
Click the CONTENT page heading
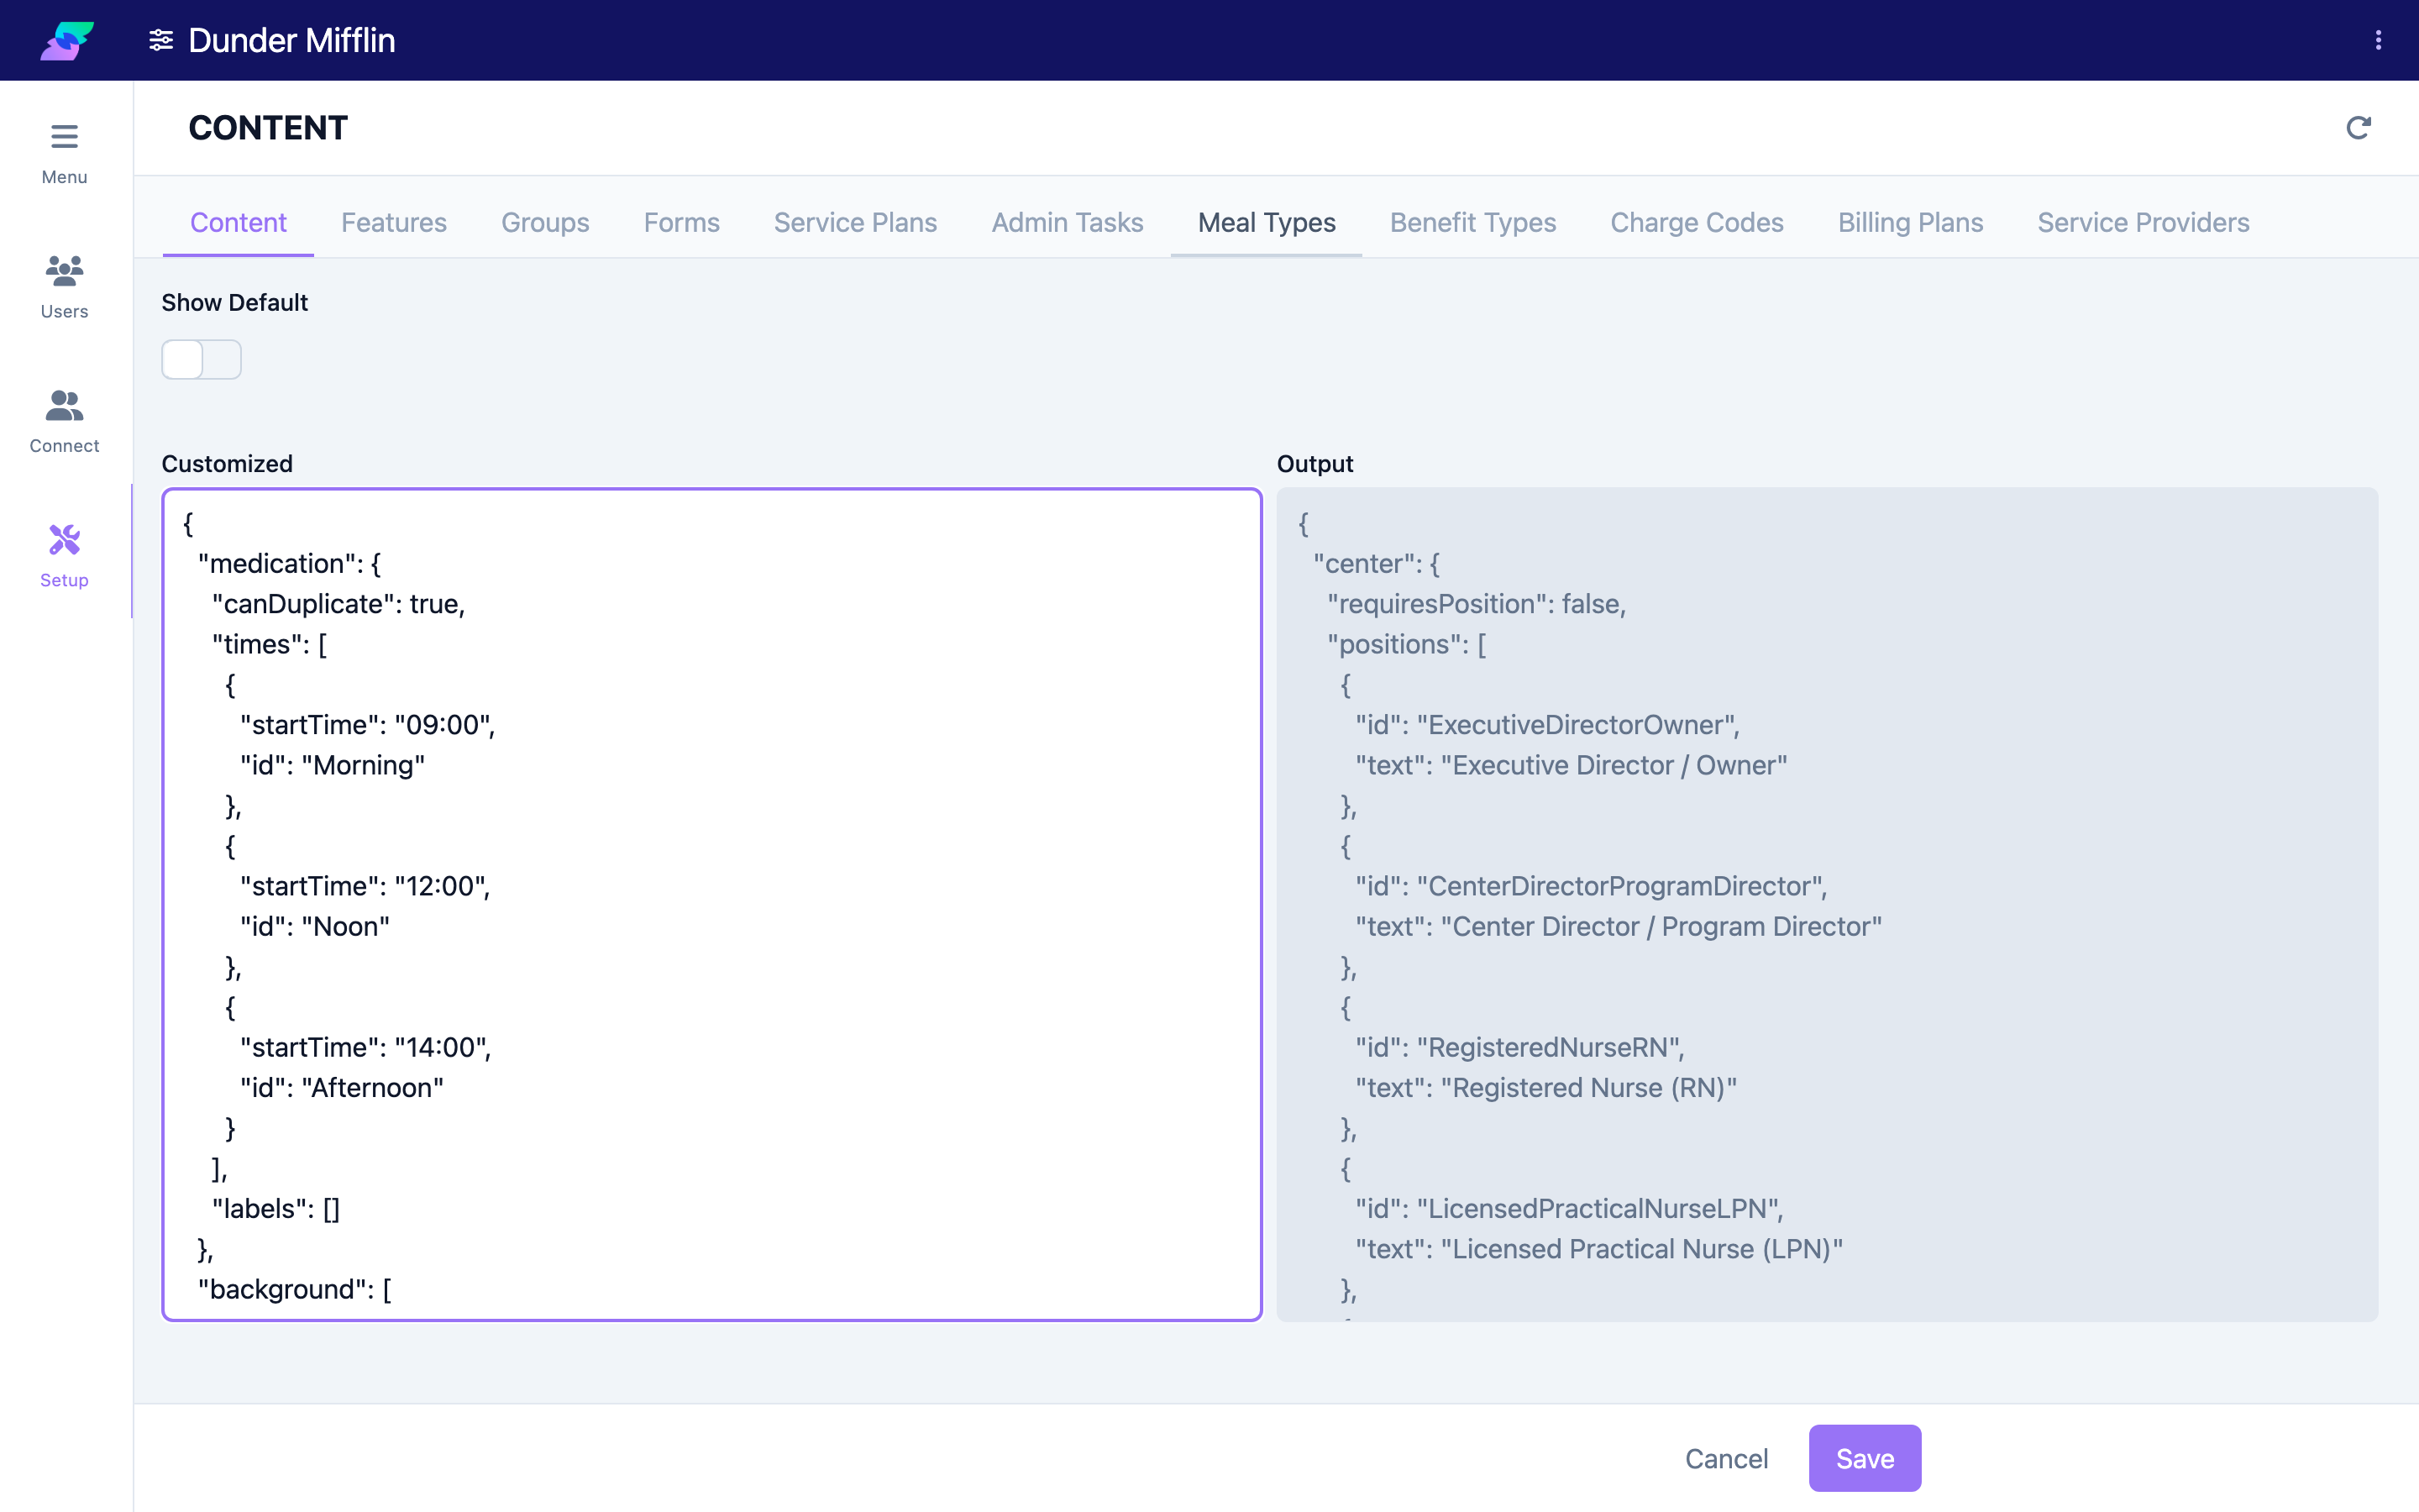tap(268, 128)
